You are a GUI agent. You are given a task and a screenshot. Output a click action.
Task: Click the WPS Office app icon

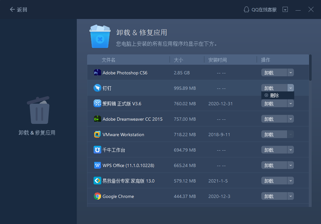click(x=97, y=165)
